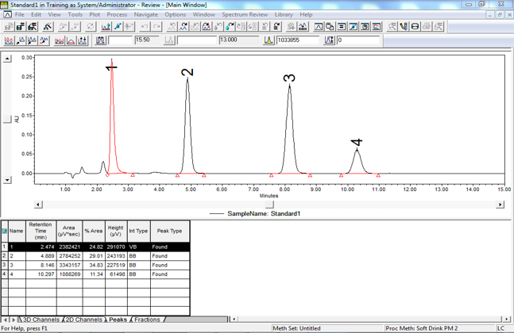Image resolution: width=514 pixels, height=333 pixels.
Task: Click the highlighted area cell 2382421
Action: coord(69,247)
